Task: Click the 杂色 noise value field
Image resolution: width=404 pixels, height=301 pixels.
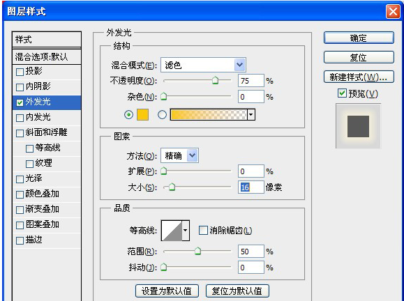Action: [x=251, y=97]
